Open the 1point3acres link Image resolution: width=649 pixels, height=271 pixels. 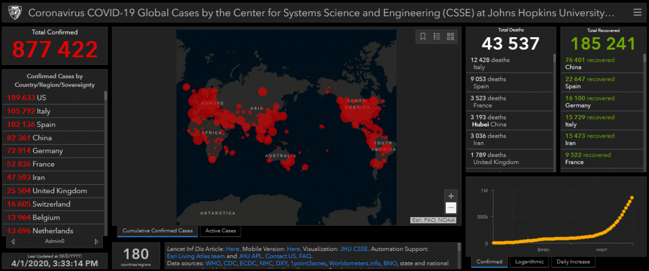(308, 263)
